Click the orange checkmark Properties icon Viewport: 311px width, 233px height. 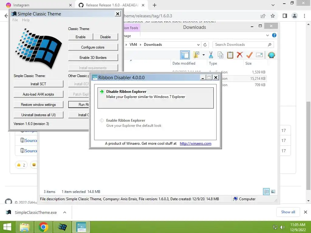[249, 55]
